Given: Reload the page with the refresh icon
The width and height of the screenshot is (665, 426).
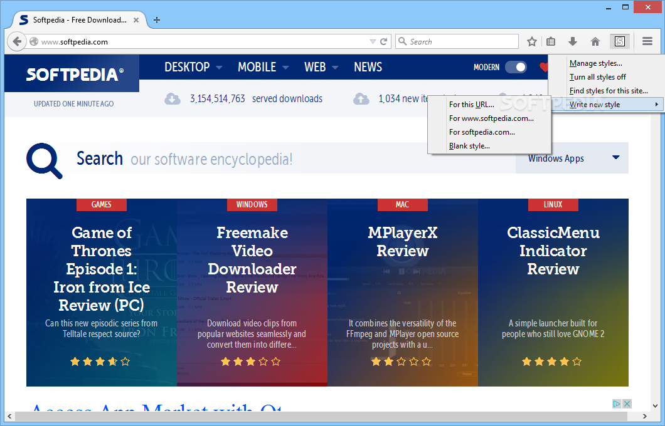Looking at the screenshot, I should [x=384, y=41].
